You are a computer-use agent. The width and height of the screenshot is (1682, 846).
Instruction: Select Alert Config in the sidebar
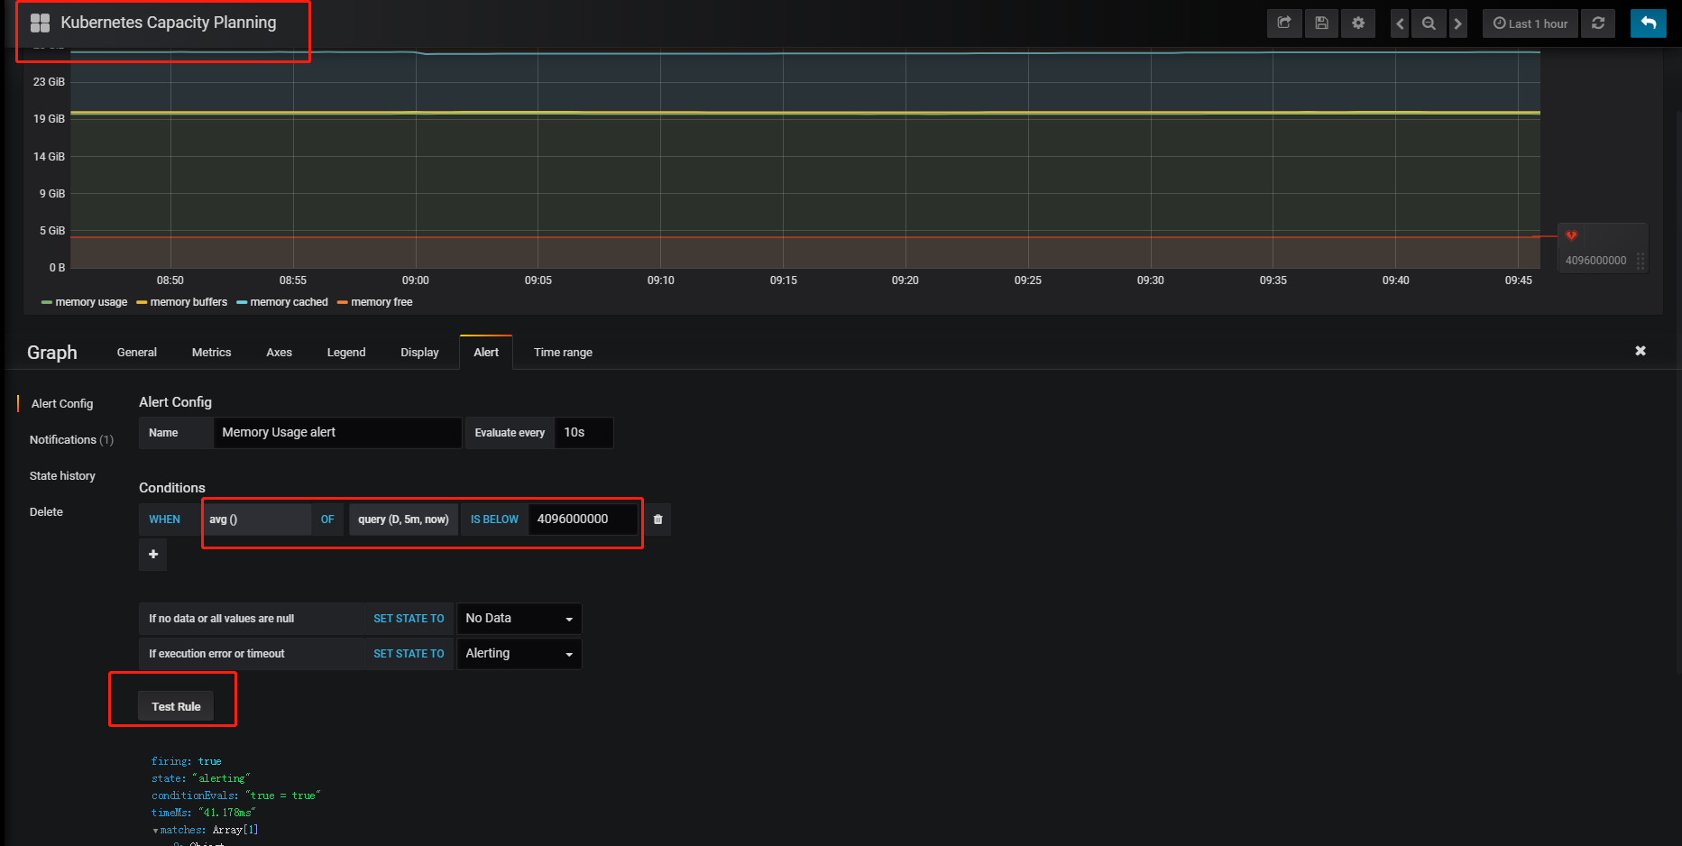tap(62, 404)
